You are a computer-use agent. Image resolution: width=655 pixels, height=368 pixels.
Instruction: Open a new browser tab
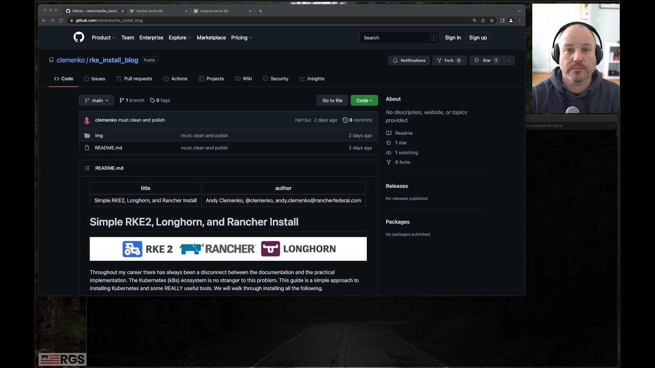[260, 11]
